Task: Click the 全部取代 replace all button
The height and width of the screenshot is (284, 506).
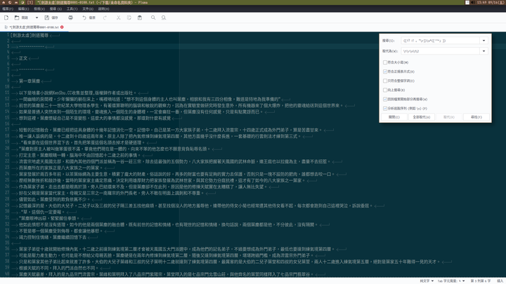Action: (422, 117)
